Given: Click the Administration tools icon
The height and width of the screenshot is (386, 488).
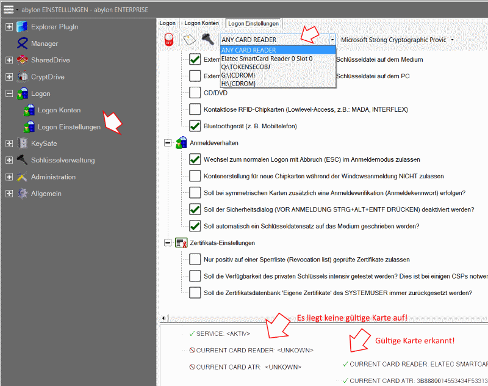Looking at the screenshot, I should coord(22,177).
